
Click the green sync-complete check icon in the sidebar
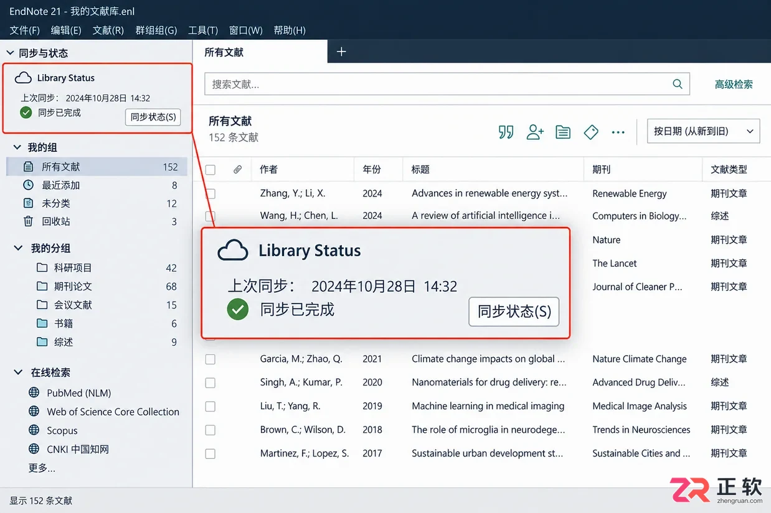[x=26, y=113]
